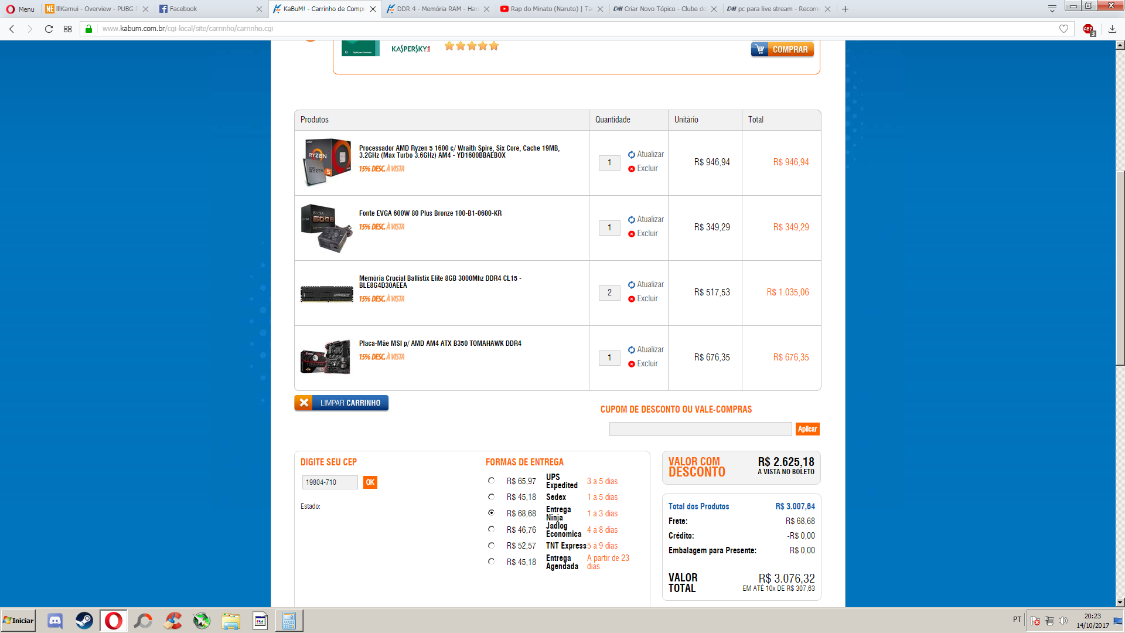Click the page vertical scrollbar thumb
The image size is (1125, 633).
click(1120, 268)
